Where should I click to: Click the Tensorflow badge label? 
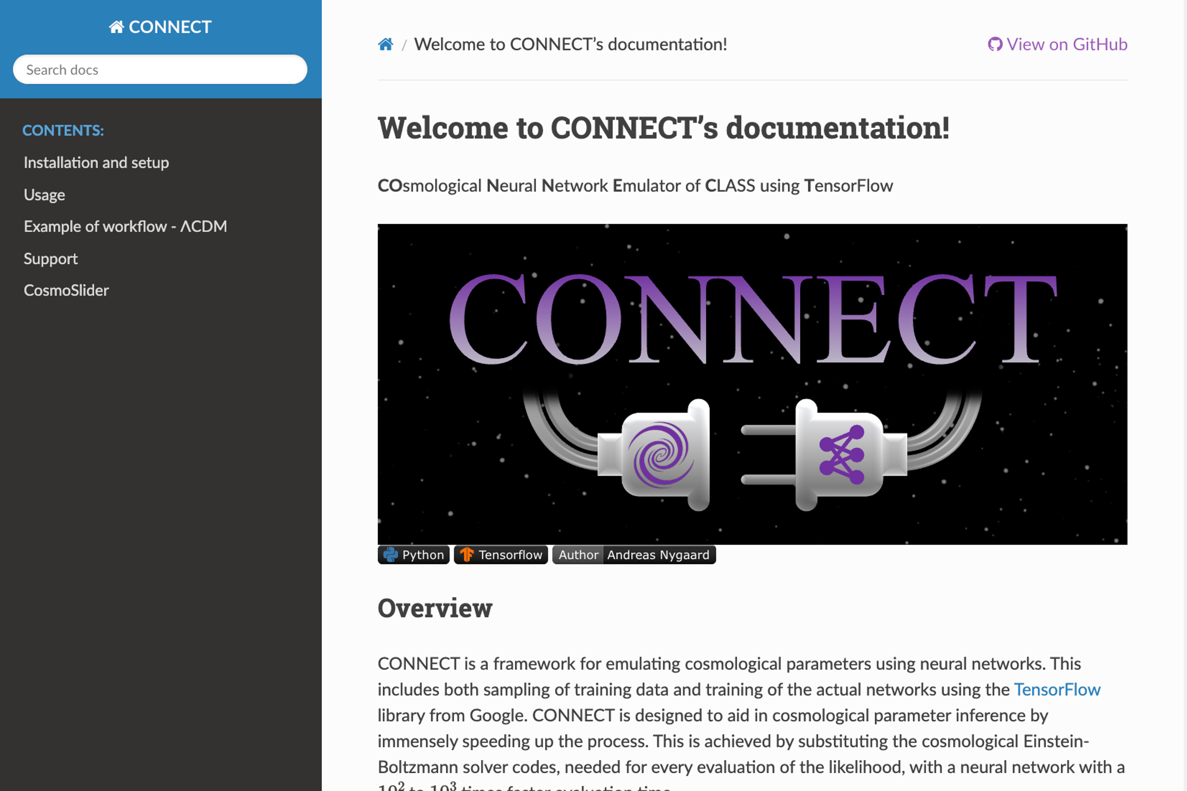pyautogui.click(x=510, y=555)
